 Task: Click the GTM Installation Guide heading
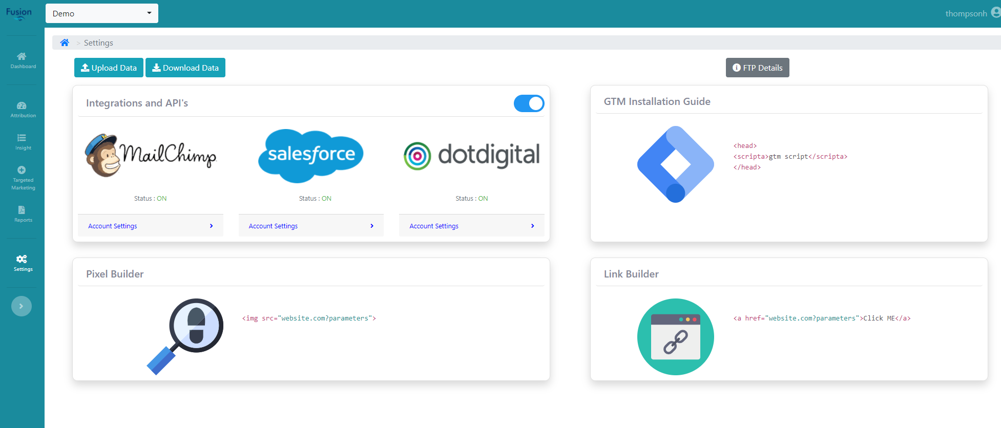tap(657, 101)
